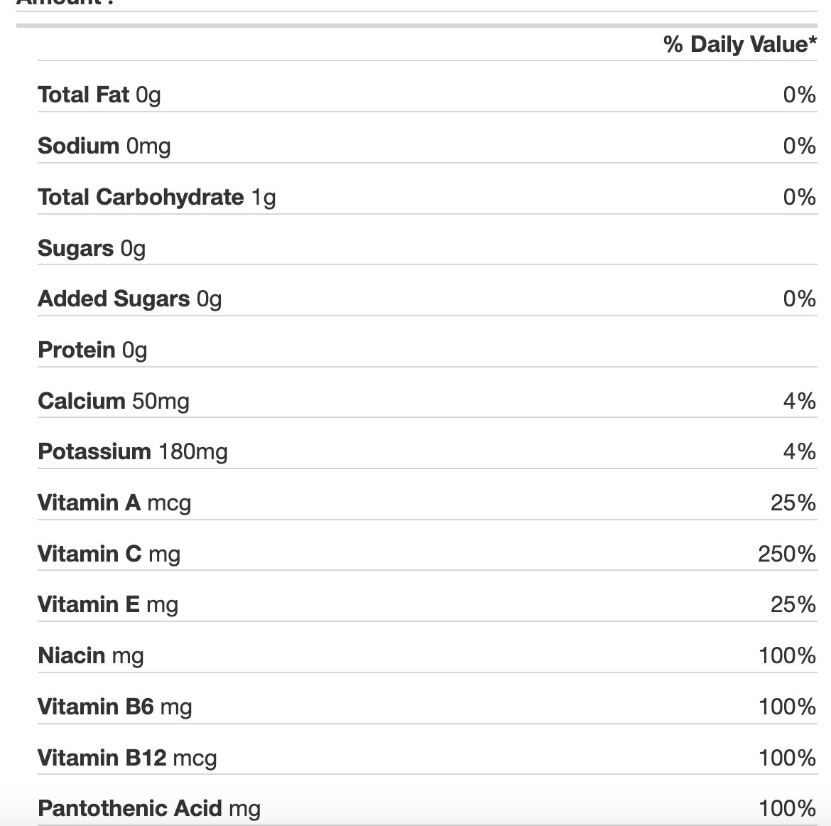This screenshot has width=831, height=826.
Task: Click the Potassium 180mg label
Action: 133,452
